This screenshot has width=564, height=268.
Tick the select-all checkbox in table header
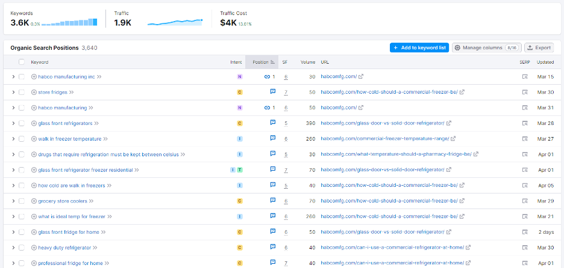point(22,62)
